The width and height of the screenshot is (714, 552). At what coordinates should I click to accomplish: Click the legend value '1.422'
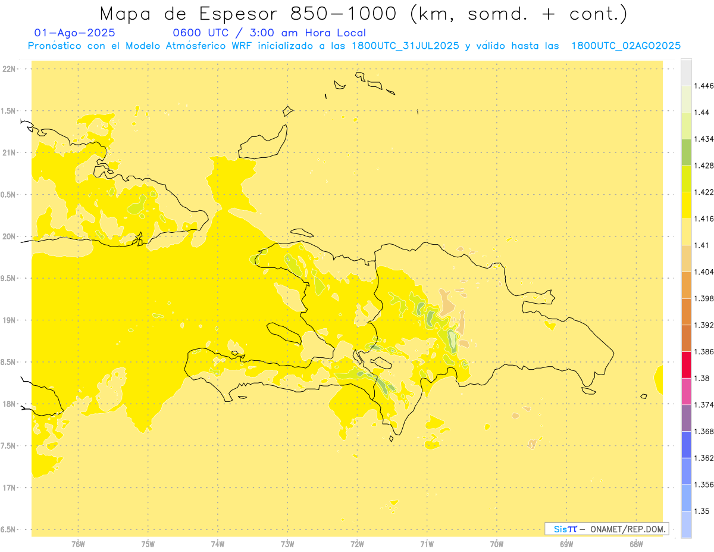(704, 192)
